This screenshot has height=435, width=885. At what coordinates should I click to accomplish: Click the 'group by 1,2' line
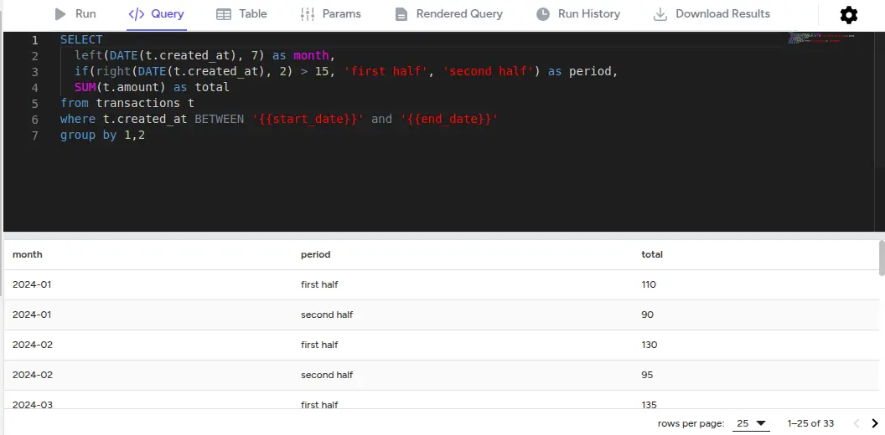(103, 136)
